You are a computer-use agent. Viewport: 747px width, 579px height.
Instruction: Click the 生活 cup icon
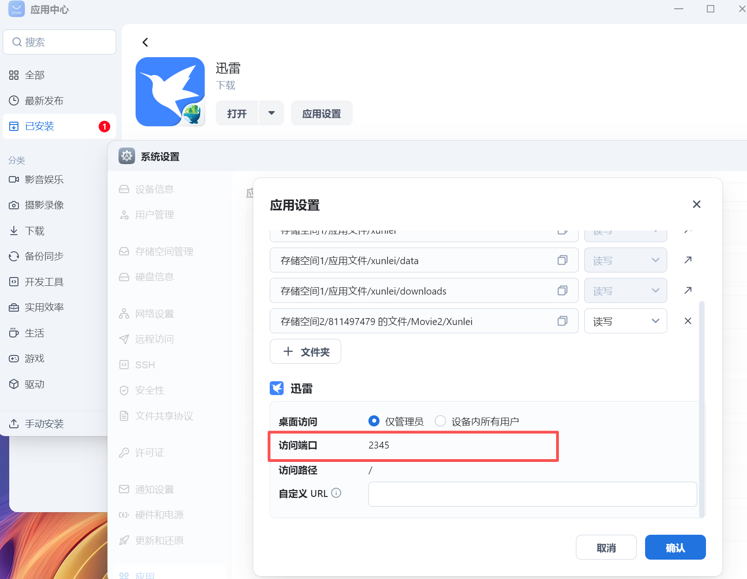tap(14, 333)
